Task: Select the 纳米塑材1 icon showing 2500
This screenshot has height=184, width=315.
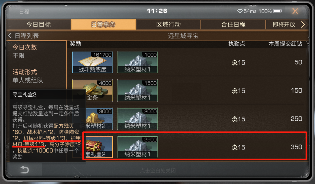Action: point(138,147)
